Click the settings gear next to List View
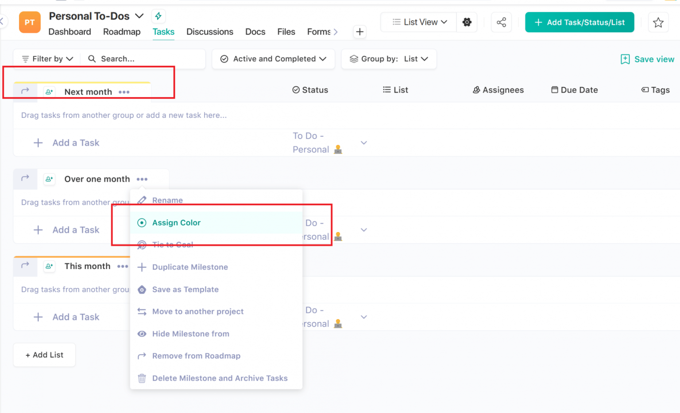 click(467, 22)
